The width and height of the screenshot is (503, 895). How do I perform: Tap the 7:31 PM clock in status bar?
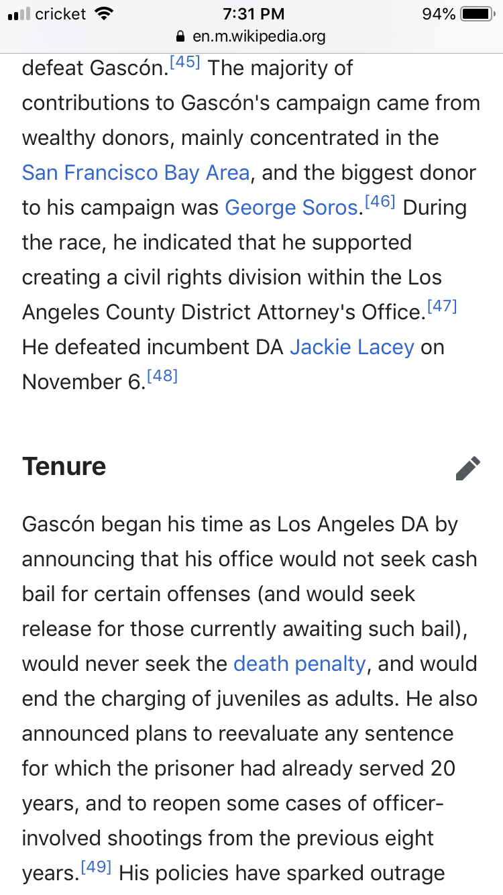tap(252, 13)
